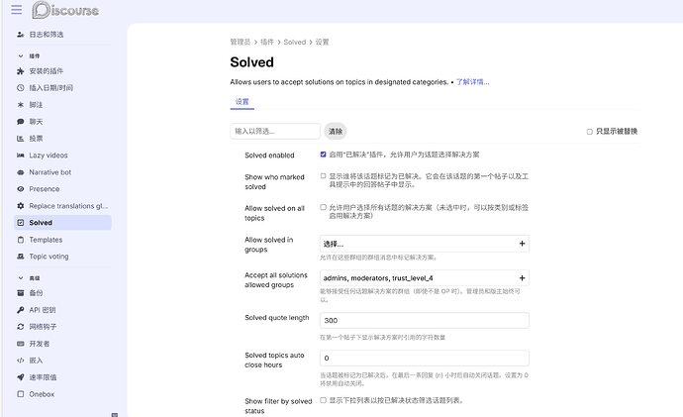The height and width of the screenshot is (417, 683).
Task: Enable the Show who marked solved checkbox
Action: pyautogui.click(x=324, y=176)
